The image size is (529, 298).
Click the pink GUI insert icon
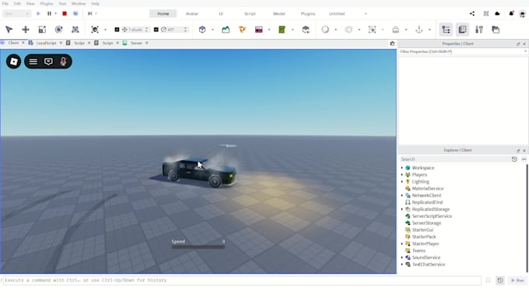pos(259,30)
